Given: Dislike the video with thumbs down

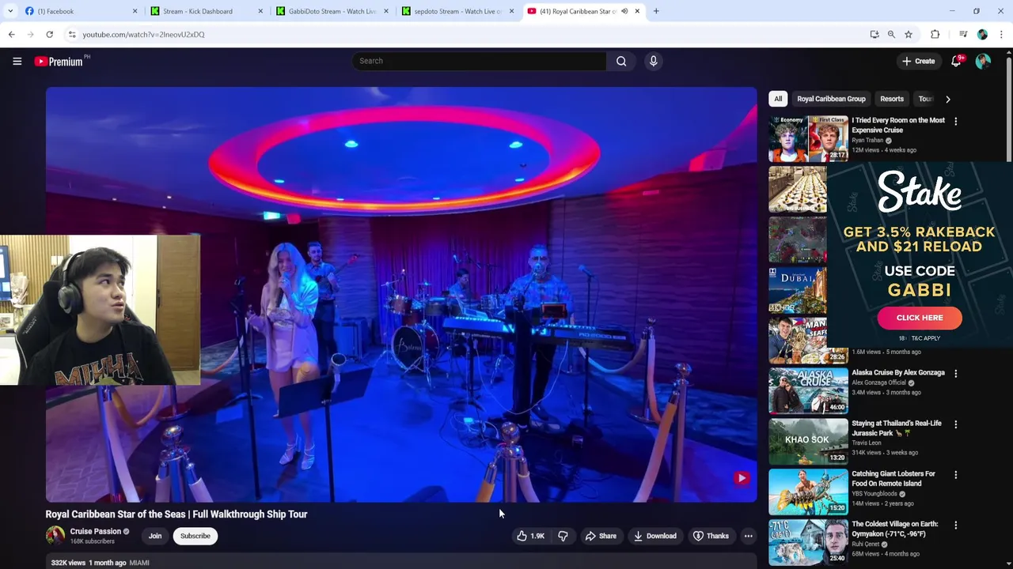Looking at the screenshot, I should pos(563,536).
